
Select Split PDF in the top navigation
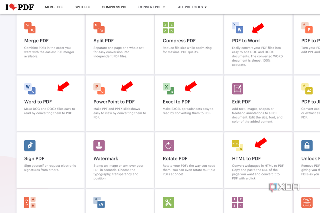82,7
